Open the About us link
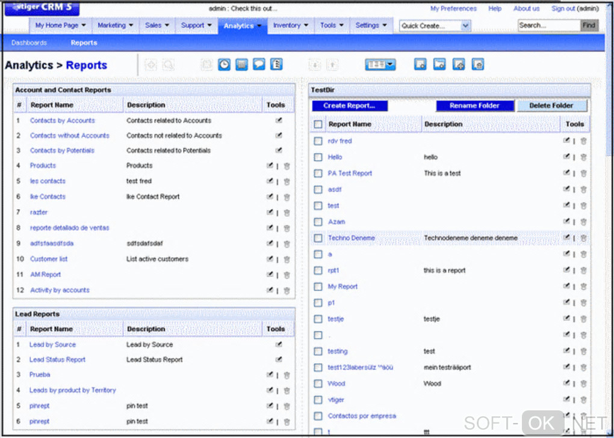Viewport: 614px width, 438px height. (x=526, y=8)
